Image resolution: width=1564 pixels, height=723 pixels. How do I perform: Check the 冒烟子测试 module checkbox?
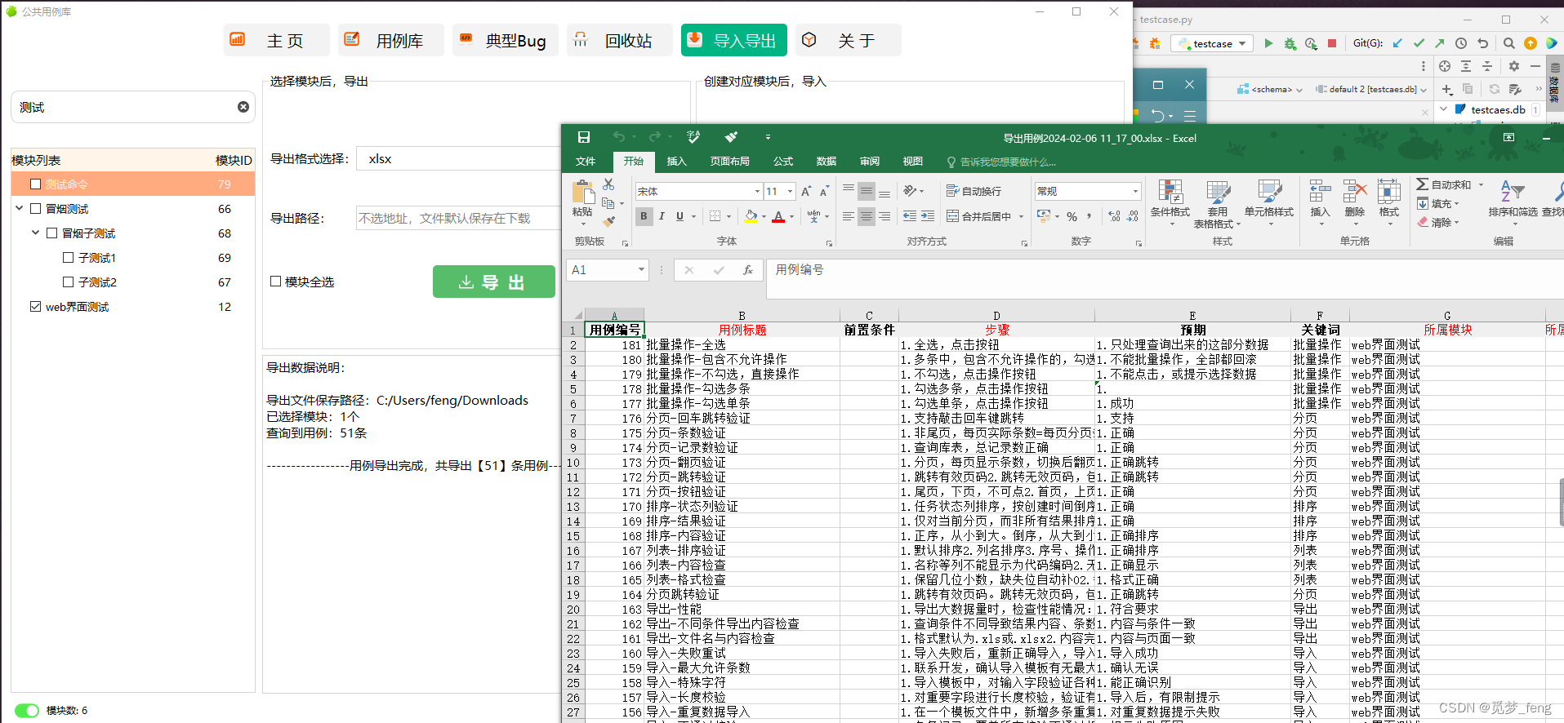coord(51,233)
